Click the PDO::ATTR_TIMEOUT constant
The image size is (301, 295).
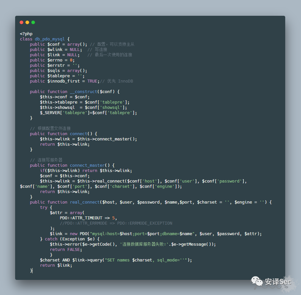tap(81, 218)
